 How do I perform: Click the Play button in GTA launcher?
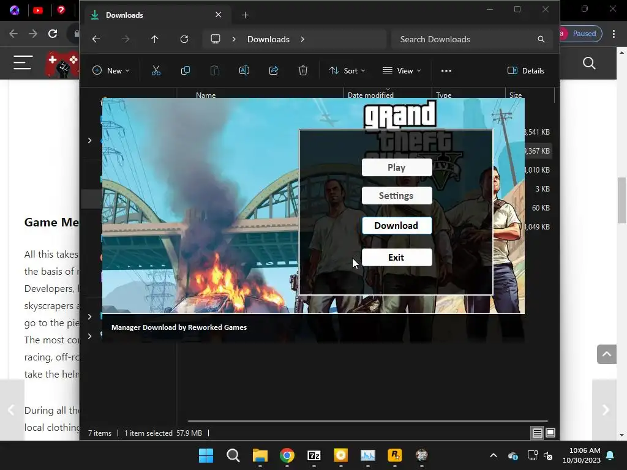tap(397, 168)
